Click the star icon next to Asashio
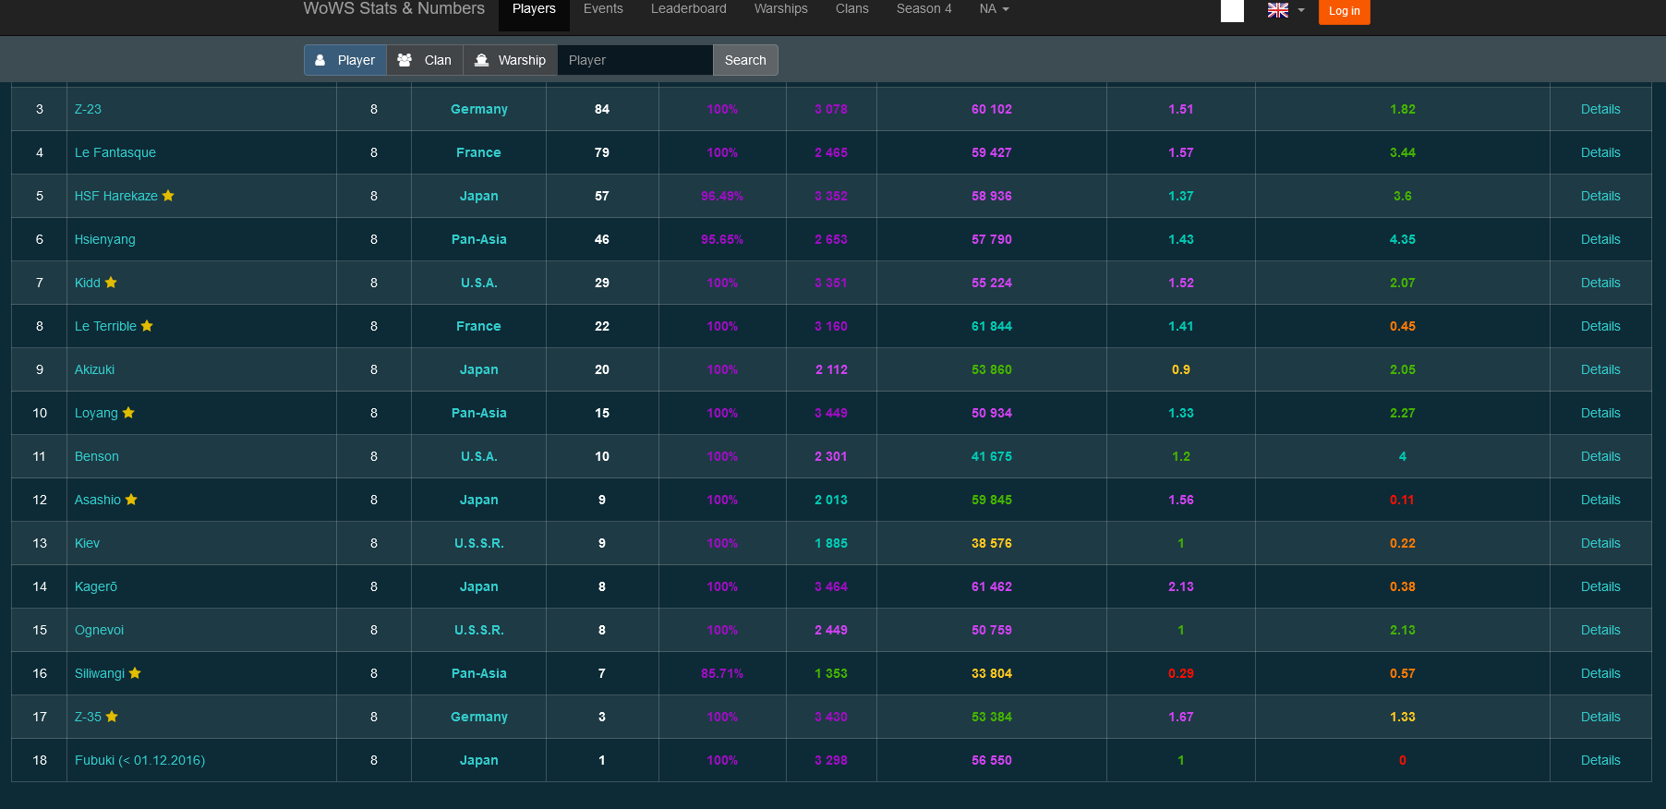 coord(131,500)
